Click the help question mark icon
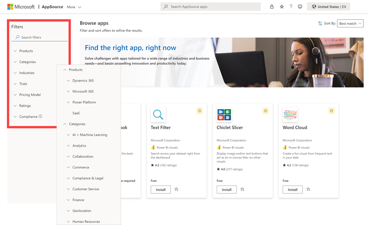Viewport: 368px width, 225px height. point(291,6)
